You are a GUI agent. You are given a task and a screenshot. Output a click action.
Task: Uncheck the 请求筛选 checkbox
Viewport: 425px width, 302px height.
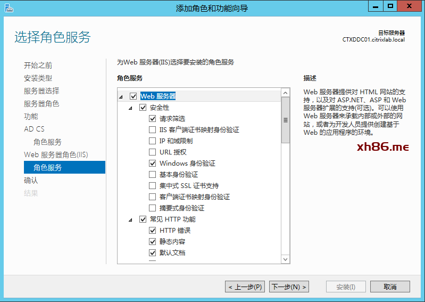[x=153, y=119]
